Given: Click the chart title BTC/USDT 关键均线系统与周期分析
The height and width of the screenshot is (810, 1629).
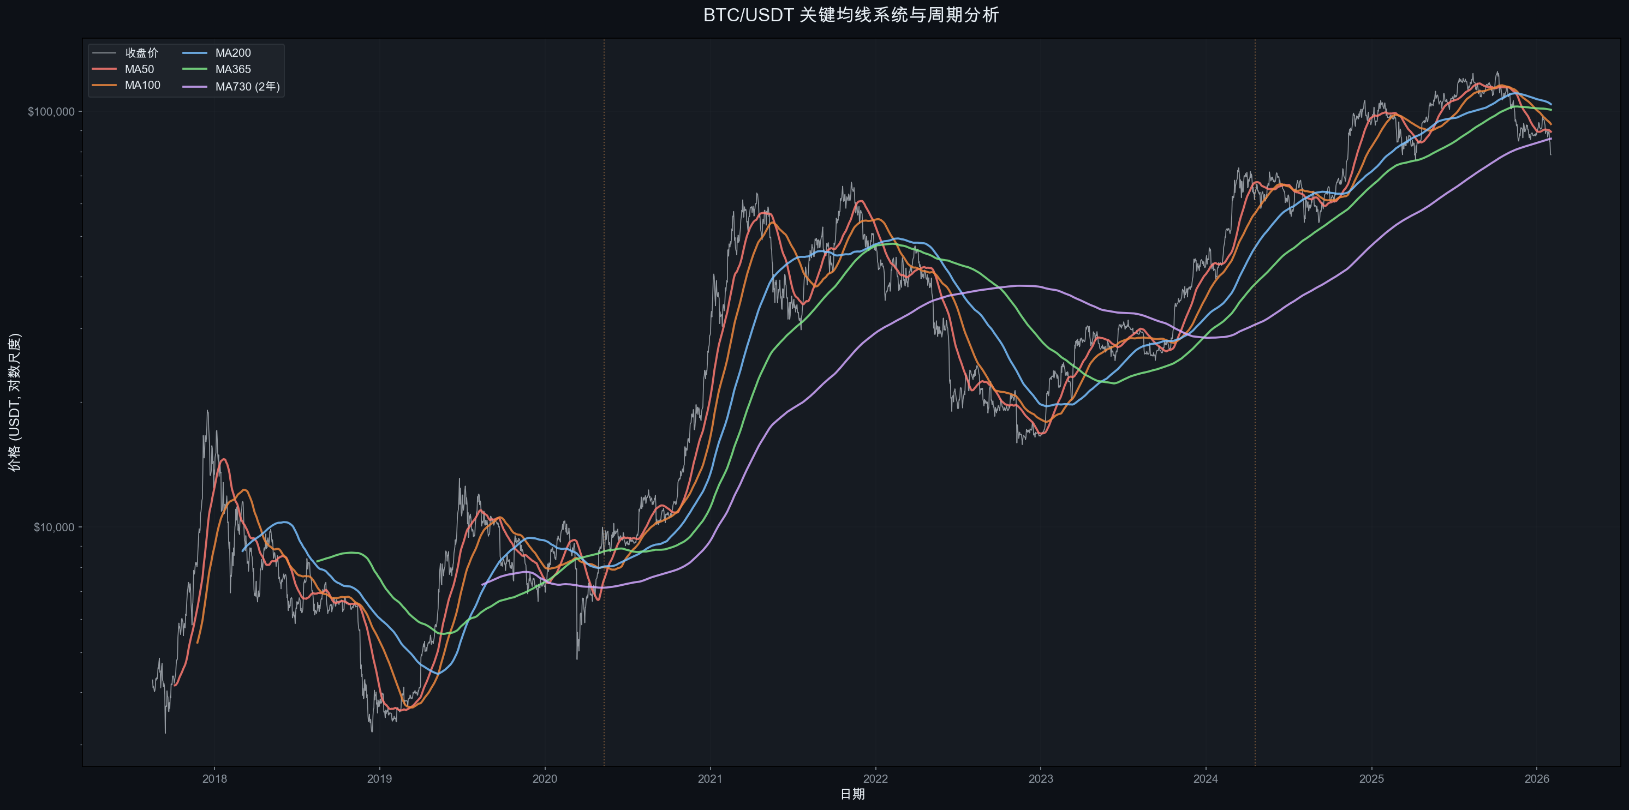Looking at the screenshot, I should tap(851, 15).
